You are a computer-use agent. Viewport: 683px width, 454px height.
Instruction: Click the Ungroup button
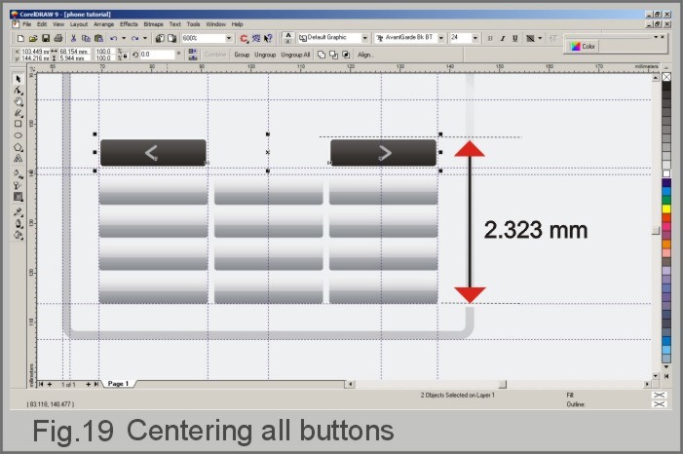pyautogui.click(x=265, y=55)
